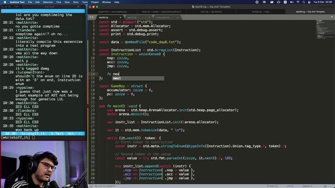
Task: Go to the next tab with right arrow
Action: (93, 17)
